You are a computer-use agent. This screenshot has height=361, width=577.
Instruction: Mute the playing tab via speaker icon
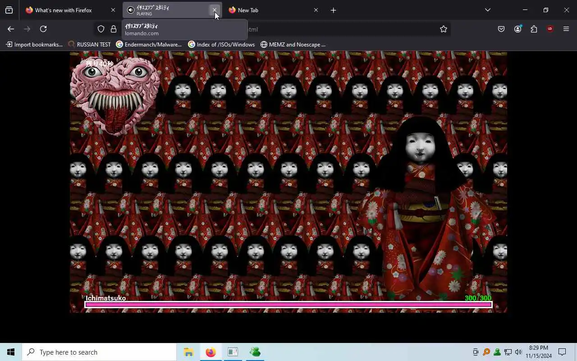coord(131,10)
